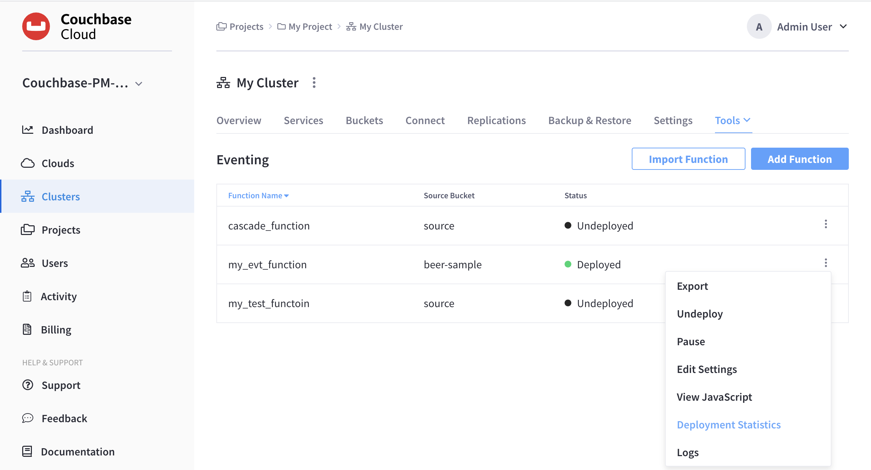Open Dashboard via chart icon
Screen dimensions: 871x470
(x=28, y=130)
